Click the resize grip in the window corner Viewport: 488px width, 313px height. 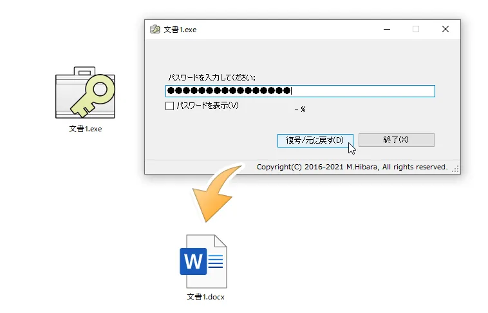pos(455,169)
